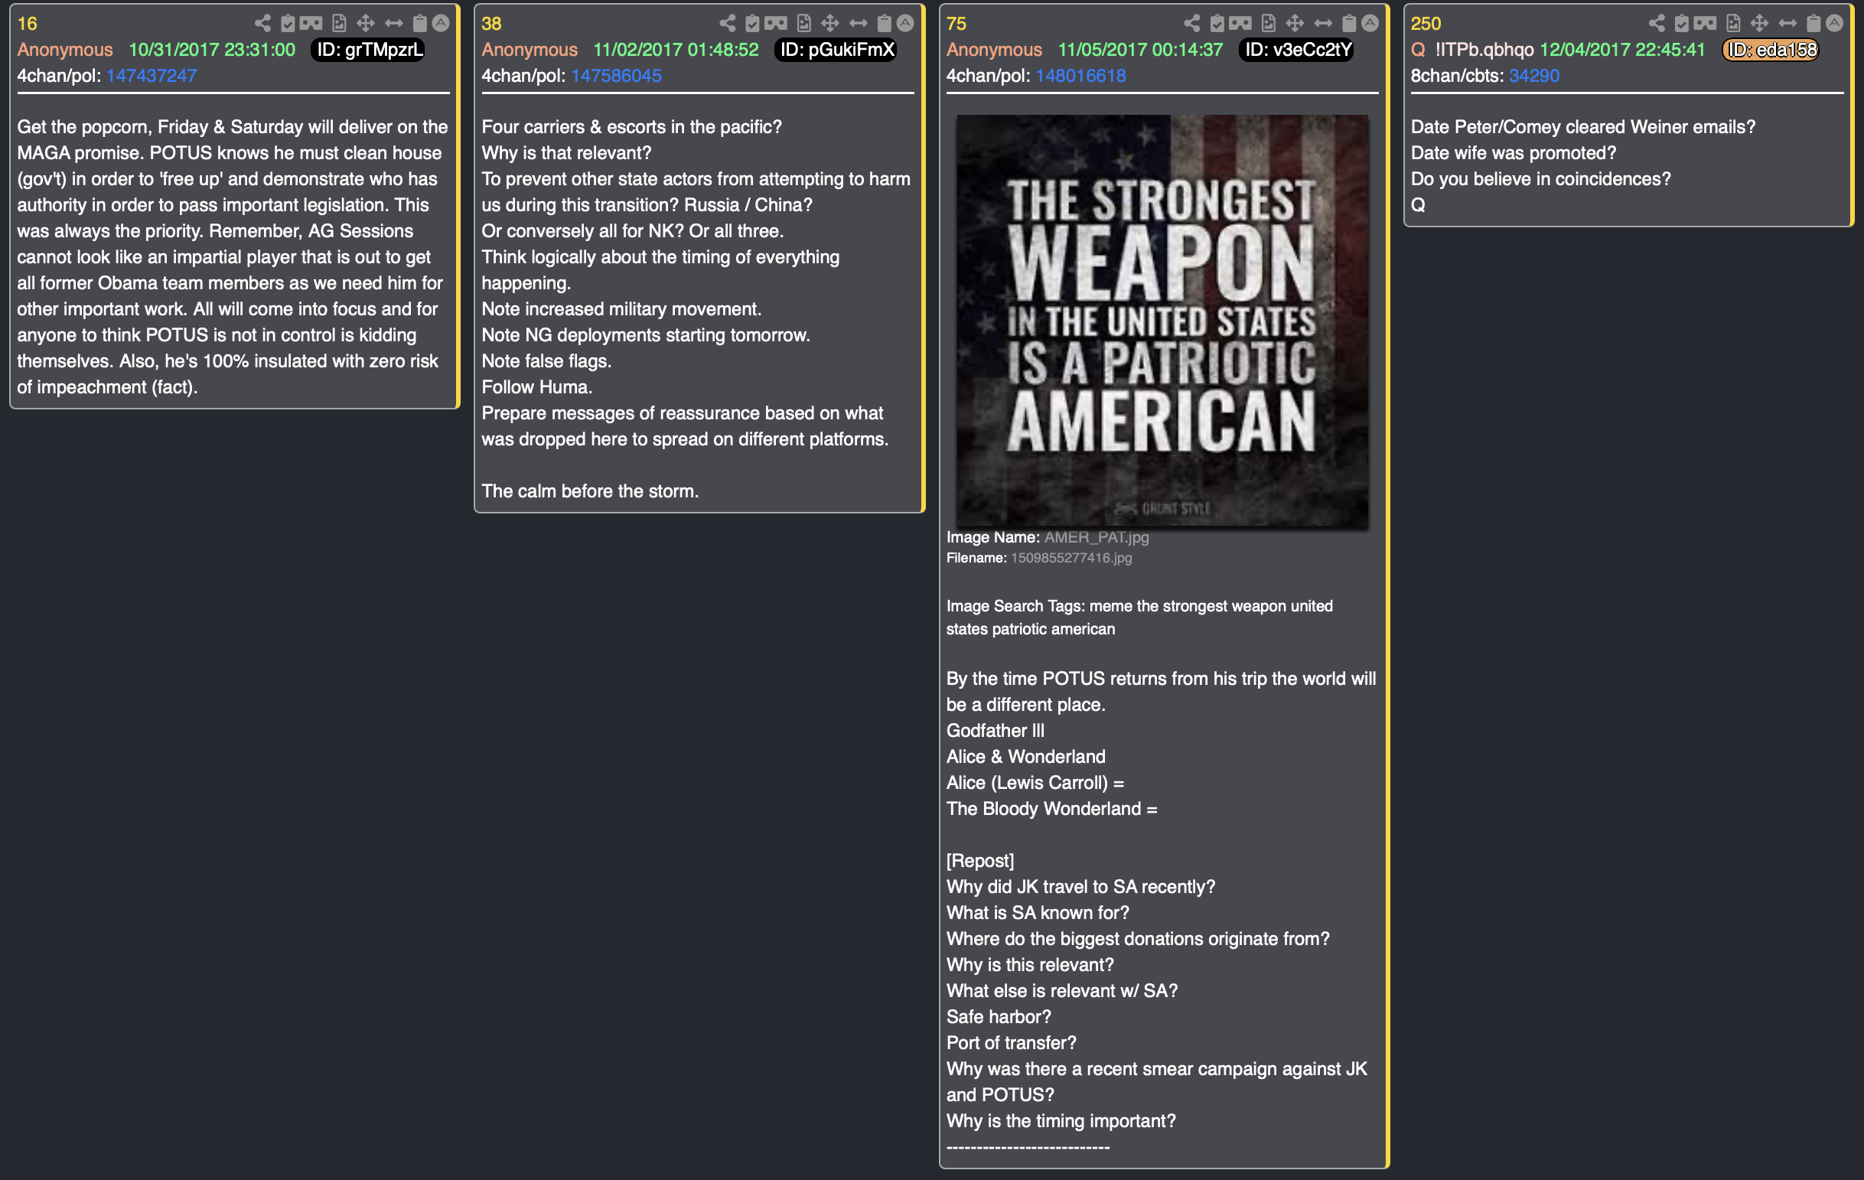Click filename 1509855277416.jpg
Viewport: 1864px width, 1180px height.
1071,558
